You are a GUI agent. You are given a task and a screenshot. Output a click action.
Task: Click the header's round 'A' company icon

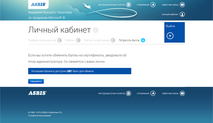[153, 5]
